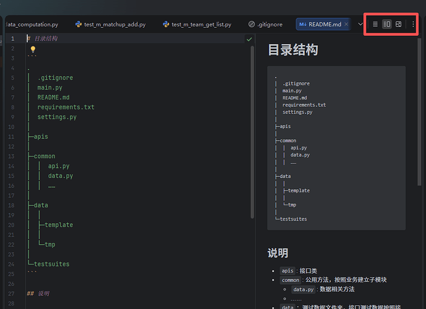The image size is (426, 309).
Task: Switch to editor-only view mode
Action: pos(375,25)
